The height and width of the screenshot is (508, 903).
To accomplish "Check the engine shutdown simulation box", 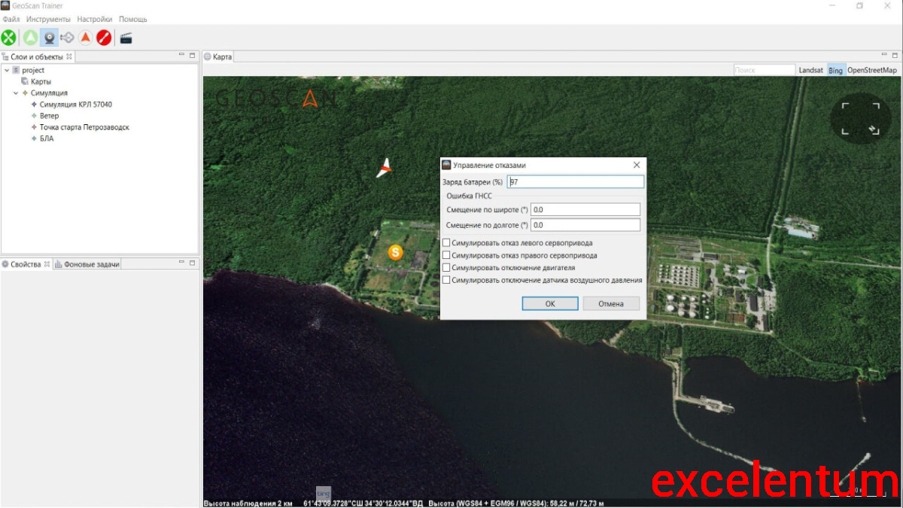I will [446, 267].
